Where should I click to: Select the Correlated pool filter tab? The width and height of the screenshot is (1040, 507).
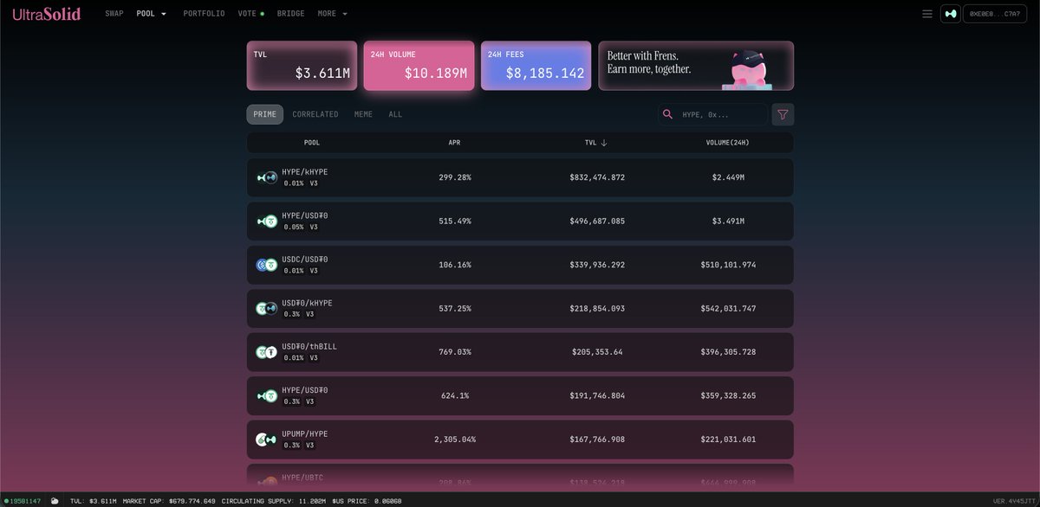tap(315, 114)
